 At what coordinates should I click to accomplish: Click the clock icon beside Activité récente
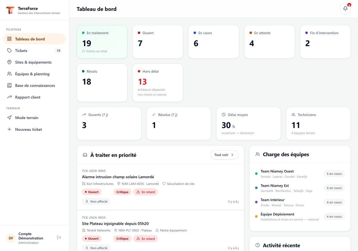(x=258, y=245)
